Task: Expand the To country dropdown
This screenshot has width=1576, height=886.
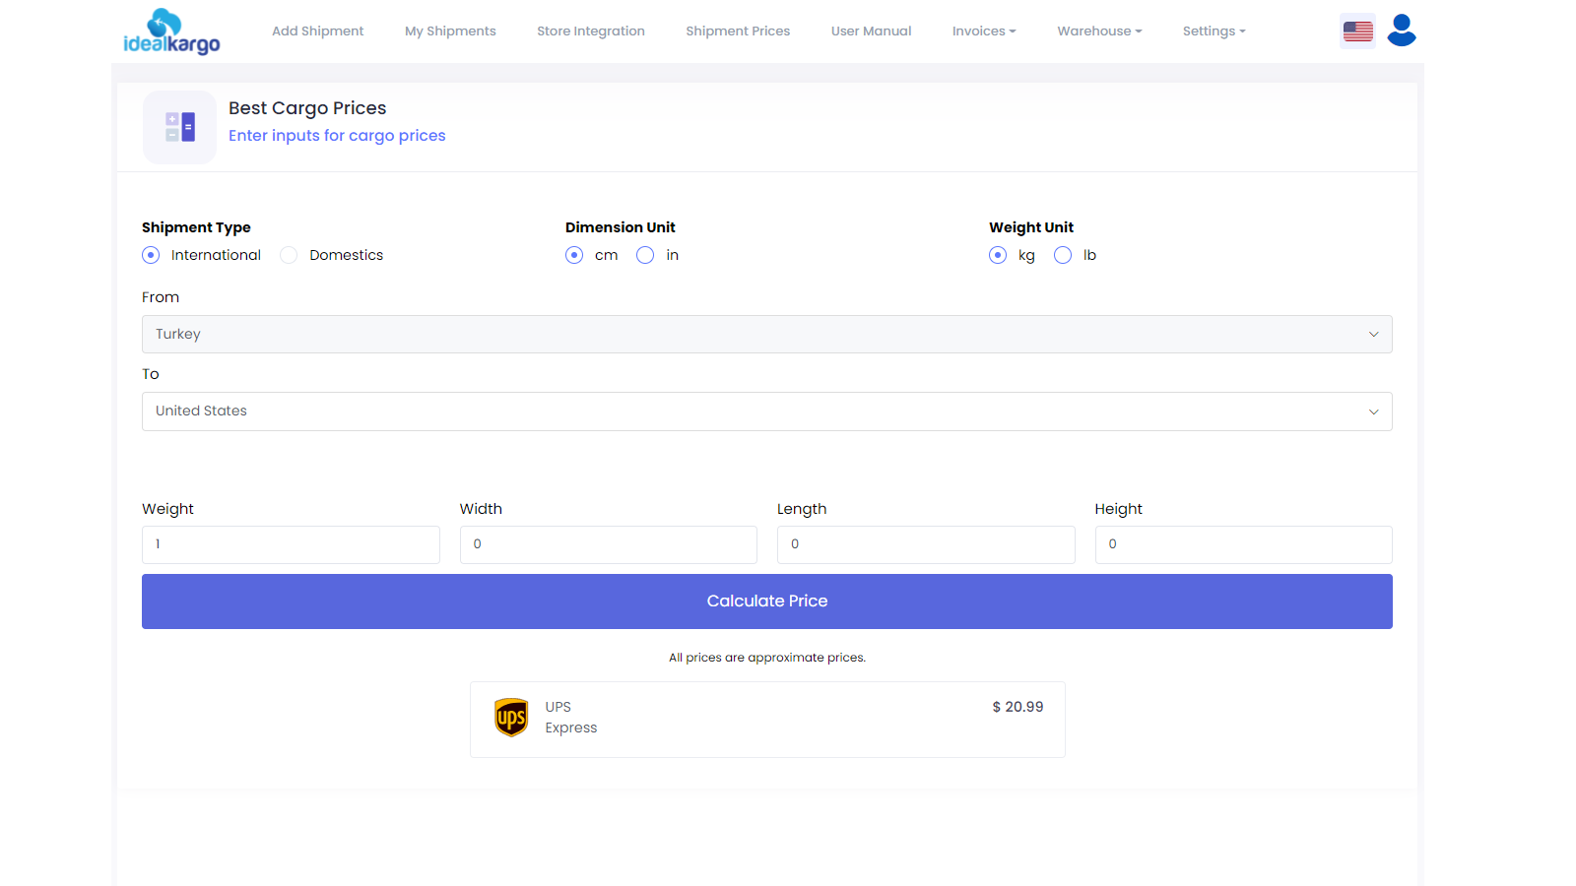Action: (x=767, y=411)
